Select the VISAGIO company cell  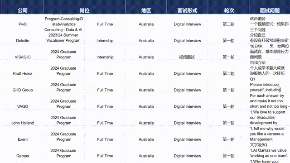click(x=23, y=57)
